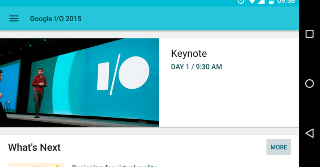
Task: Select the Keynote session title
Action: click(x=189, y=54)
